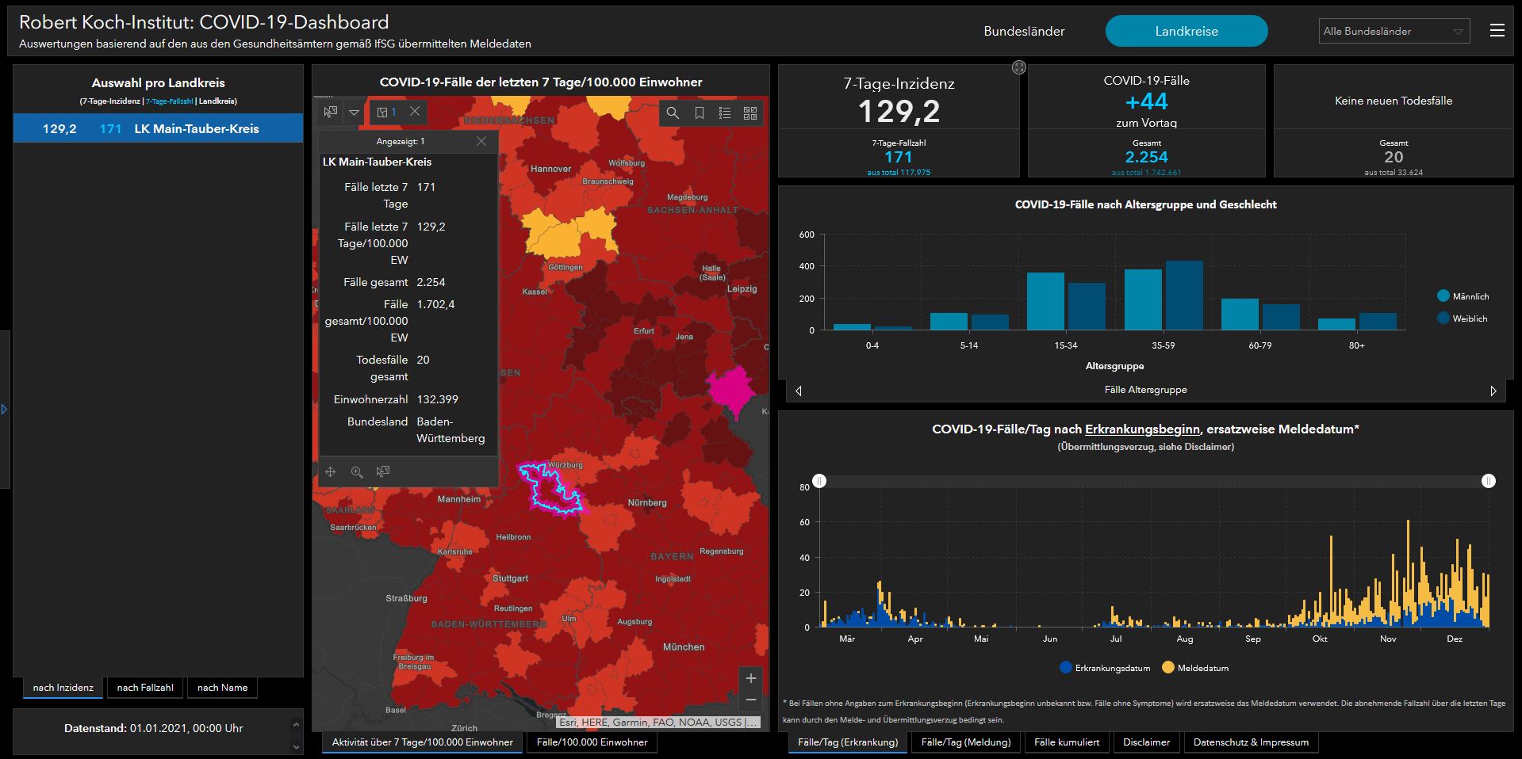Open the hamburger menu at top right
The width and height of the screenshot is (1522, 759).
(1497, 31)
